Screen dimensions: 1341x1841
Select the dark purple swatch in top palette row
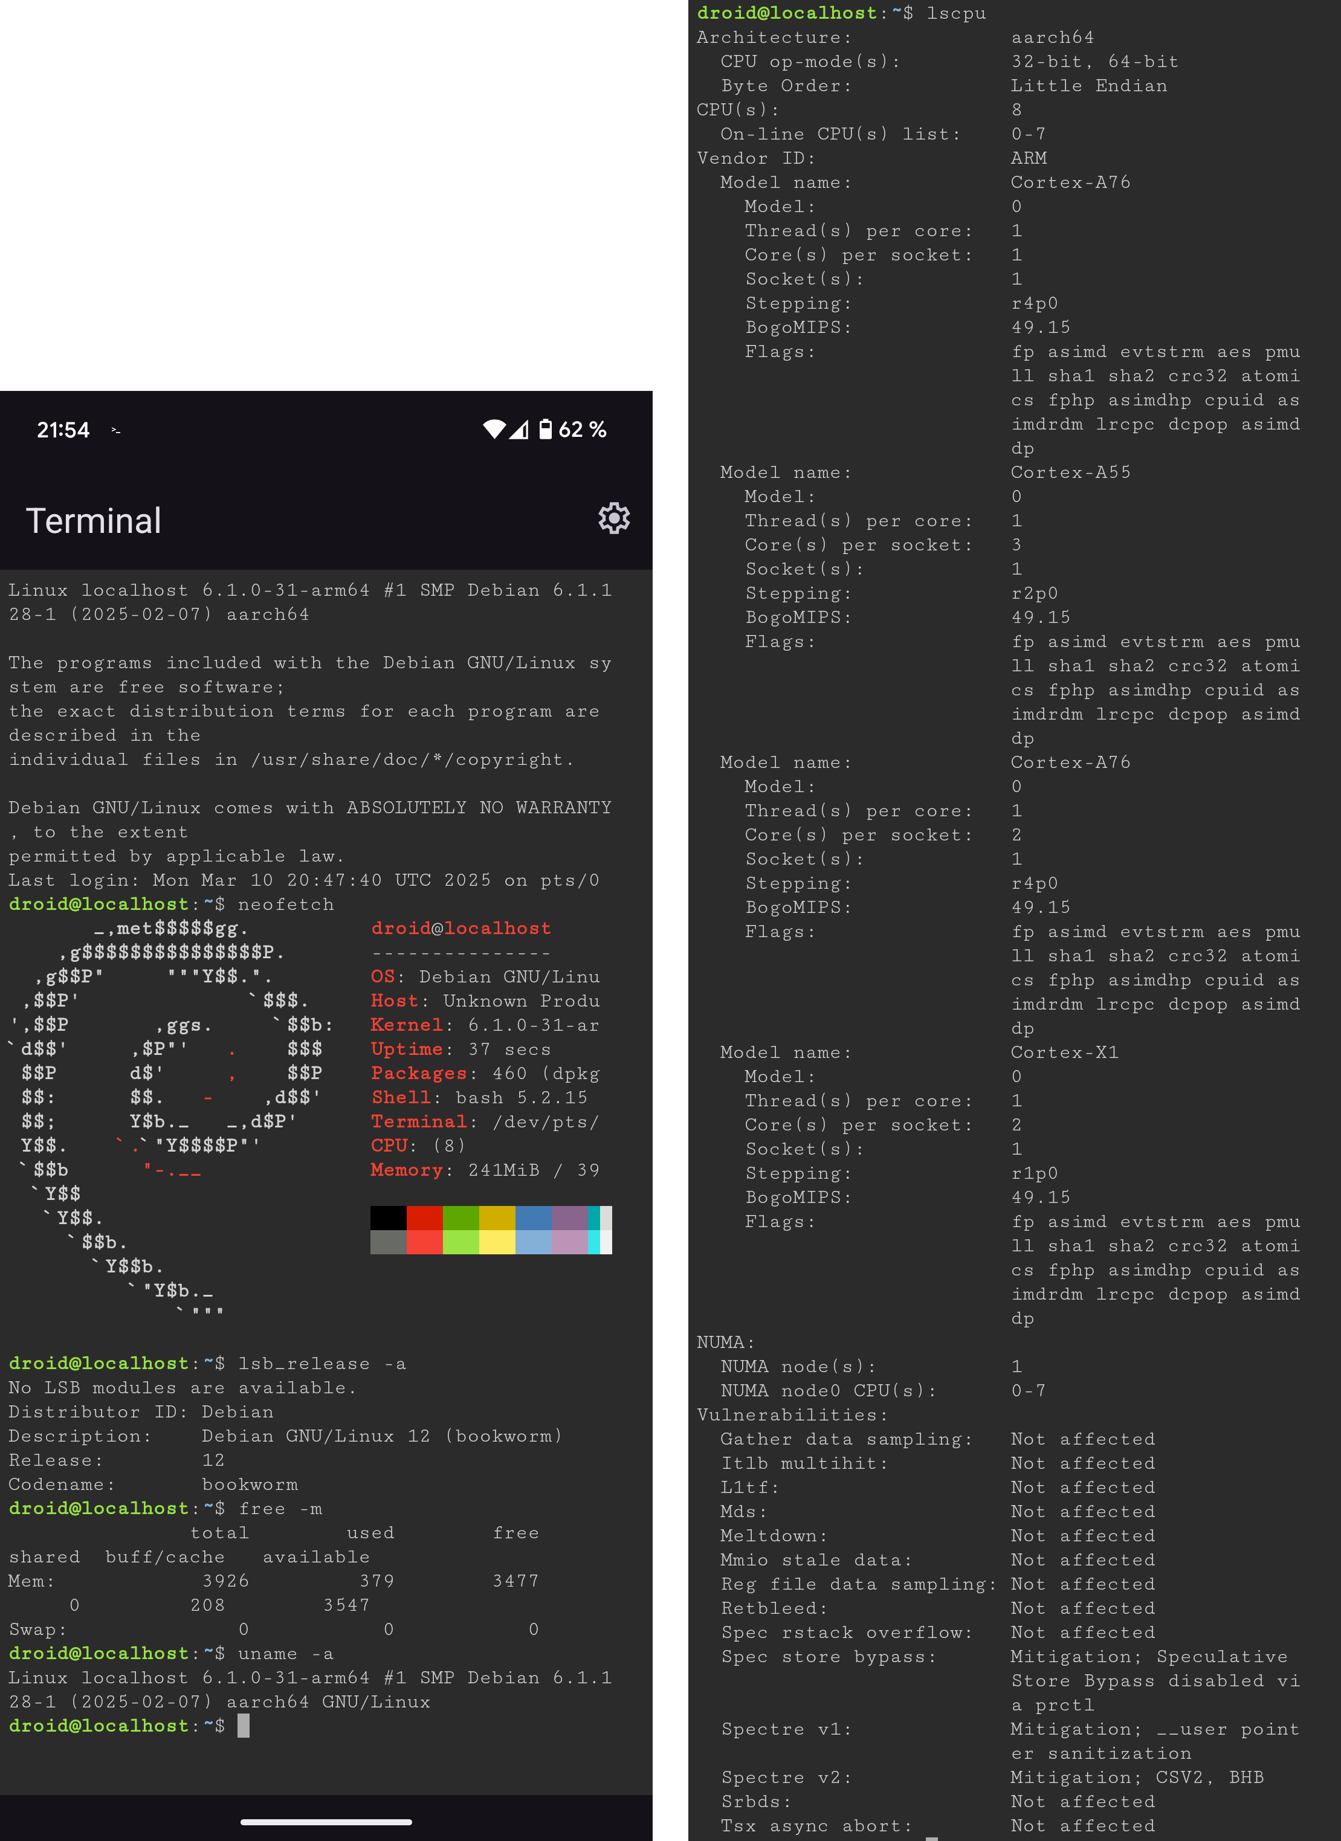(570, 1217)
